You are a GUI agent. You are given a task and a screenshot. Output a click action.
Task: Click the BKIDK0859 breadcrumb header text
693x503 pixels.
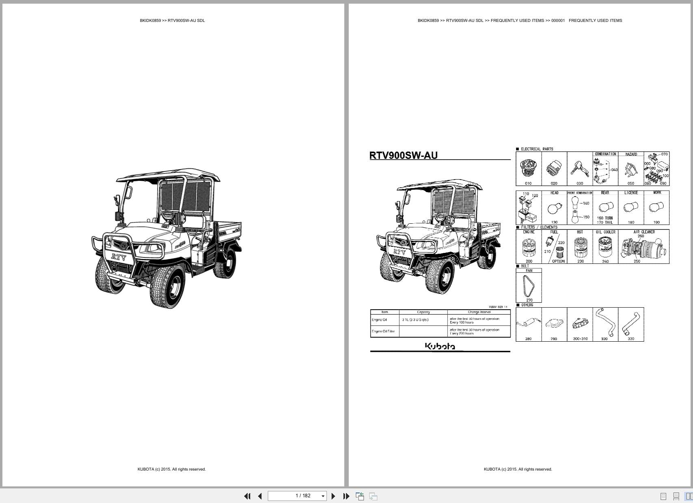[x=172, y=19]
